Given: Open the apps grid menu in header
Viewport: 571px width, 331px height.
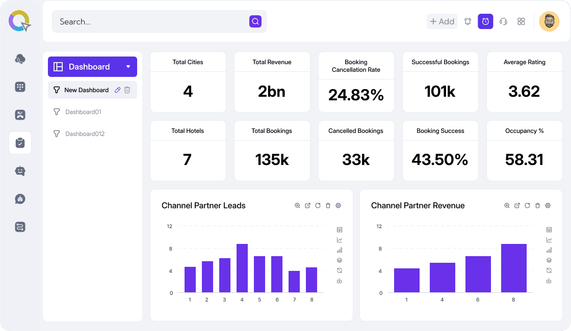Looking at the screenshot, I should (x=521, y=21).
